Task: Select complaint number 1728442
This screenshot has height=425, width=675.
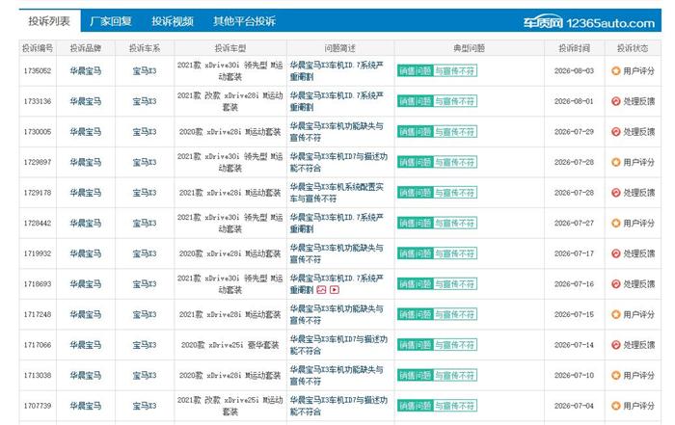Action: (38, 224)
